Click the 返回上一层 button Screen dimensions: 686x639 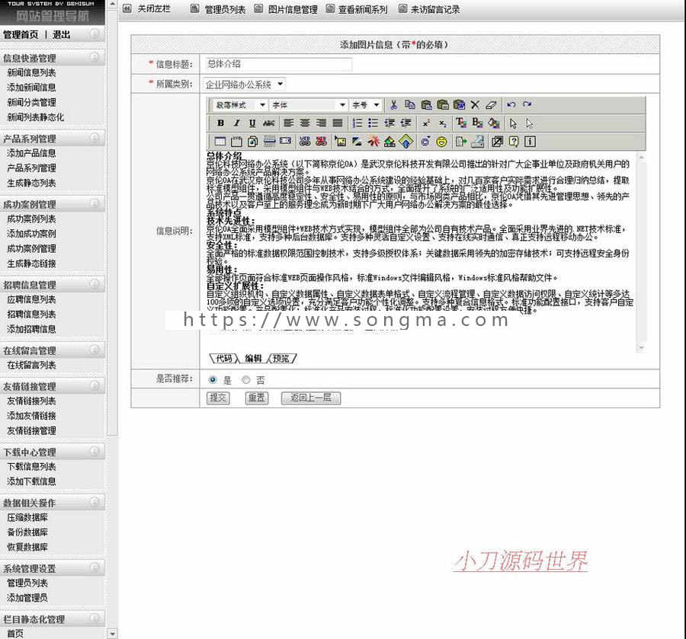pyautogui.click(x=310, y=398)
